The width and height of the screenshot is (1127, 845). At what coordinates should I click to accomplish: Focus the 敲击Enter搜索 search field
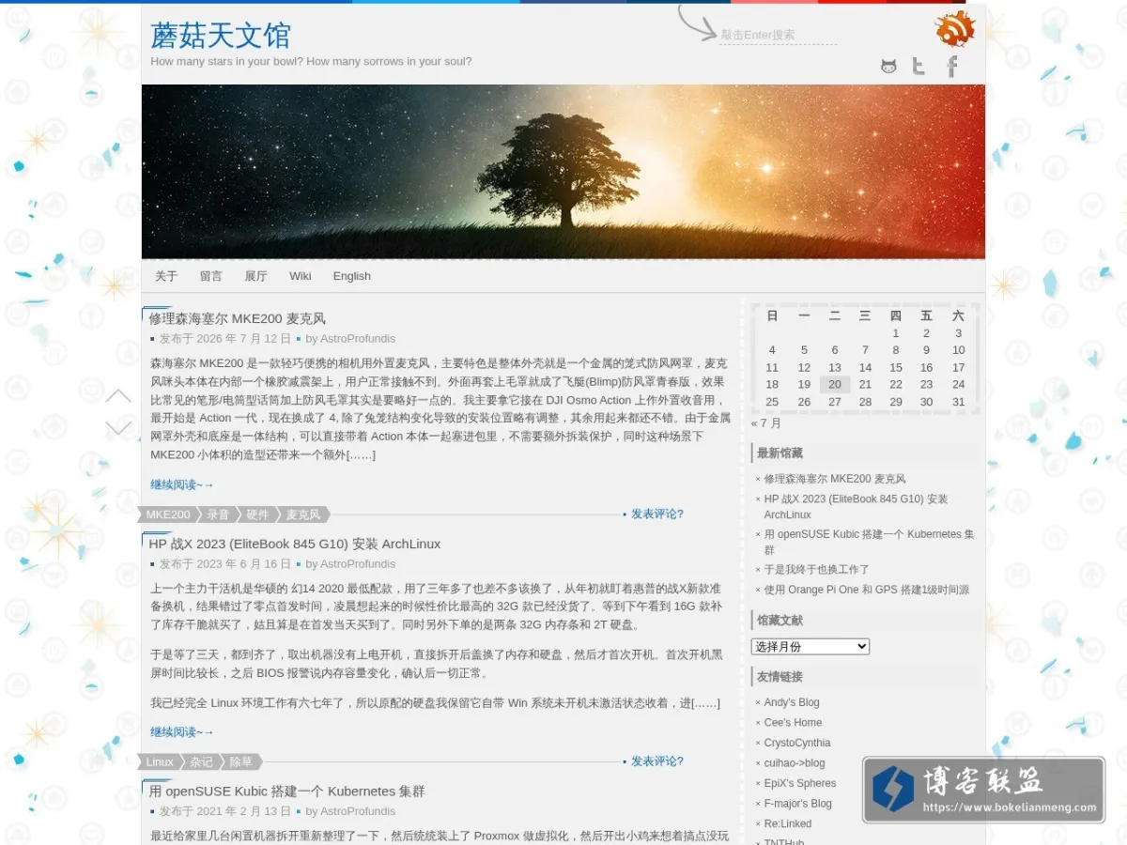click(x=778, y=35)
